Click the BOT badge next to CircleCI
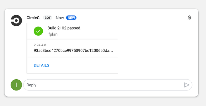Image resolution: width=206 pixels, height=106 pixels. pos(48,18)
